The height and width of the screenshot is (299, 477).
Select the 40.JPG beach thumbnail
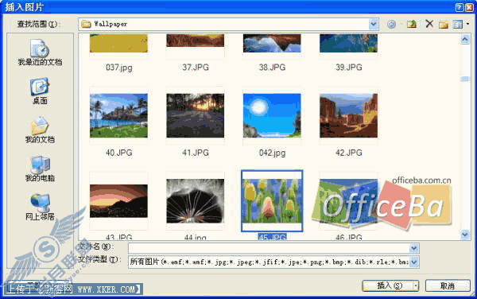(118, 115)
